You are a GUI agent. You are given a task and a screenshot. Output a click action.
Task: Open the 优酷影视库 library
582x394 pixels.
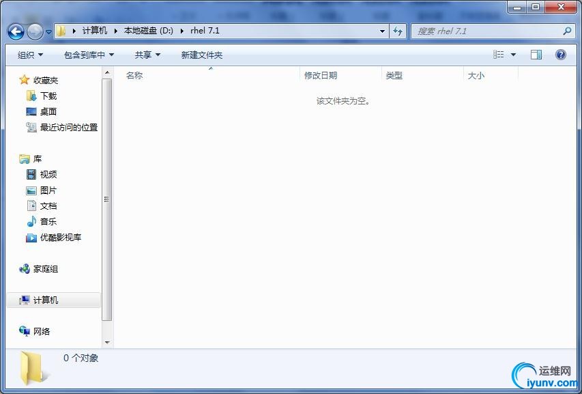(x=61, y=238)
